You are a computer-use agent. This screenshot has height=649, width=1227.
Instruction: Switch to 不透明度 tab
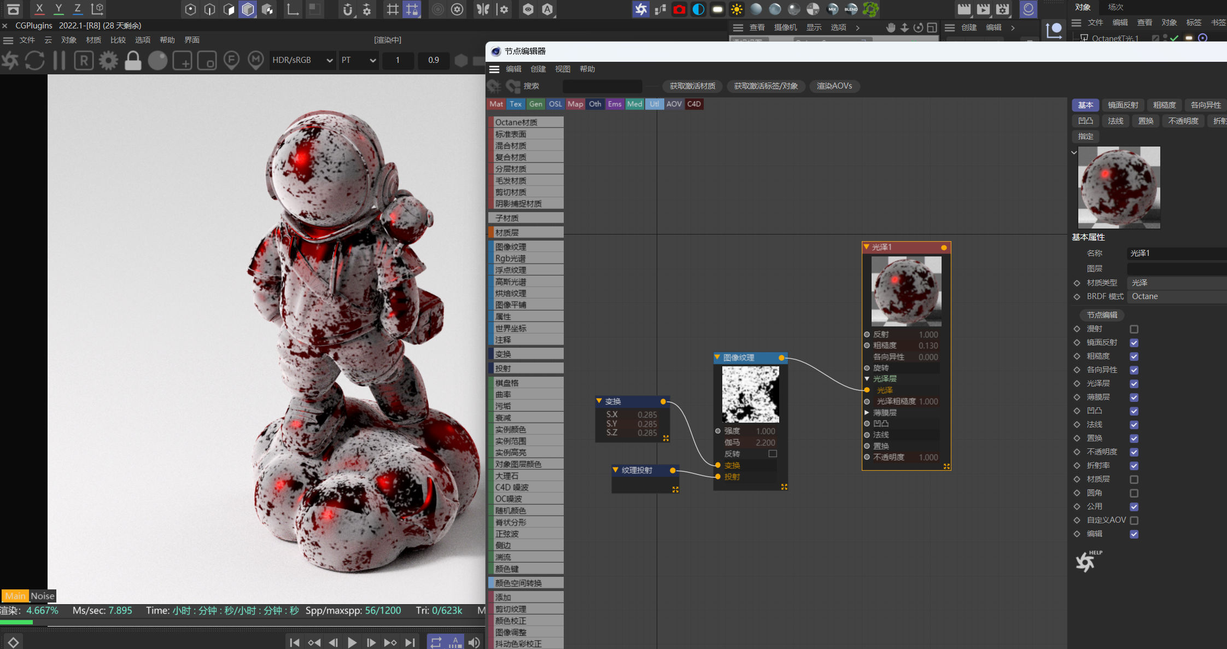(1183, 121)
